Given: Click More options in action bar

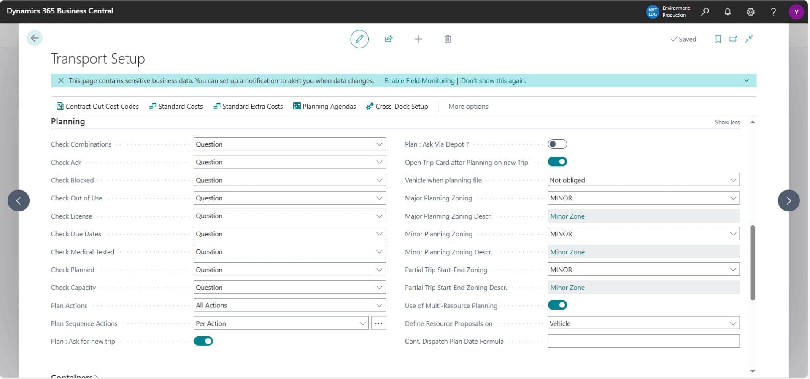Looking at the screenshot, I should pyautogui.click(x=468, y=106).
